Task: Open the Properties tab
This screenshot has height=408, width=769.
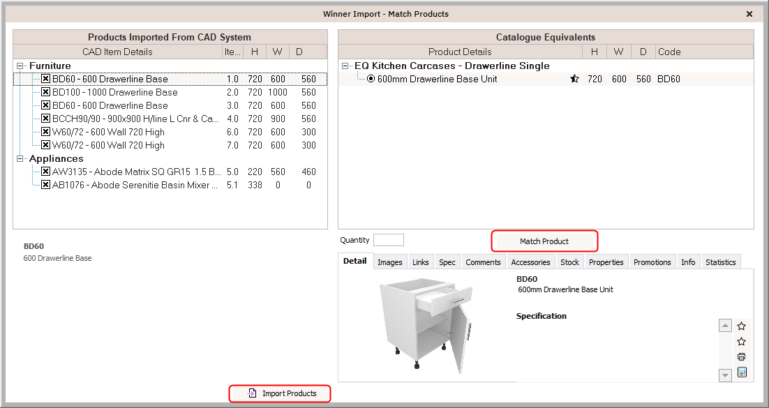Action: [x=606, y=262]
